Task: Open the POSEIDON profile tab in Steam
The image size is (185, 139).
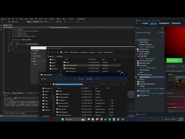Action: tap(176, 23)
